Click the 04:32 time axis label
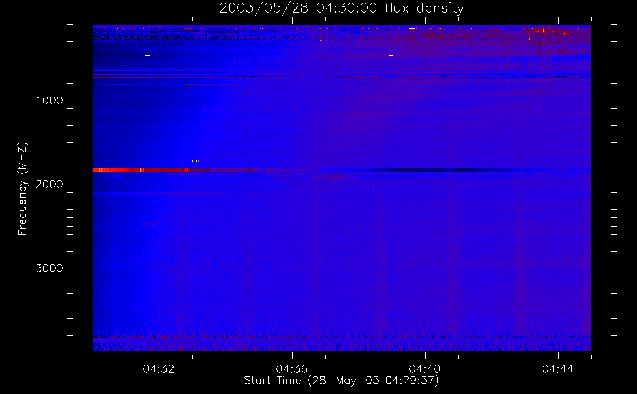Viewport: 637px width, 394px height. click(159, 369)
